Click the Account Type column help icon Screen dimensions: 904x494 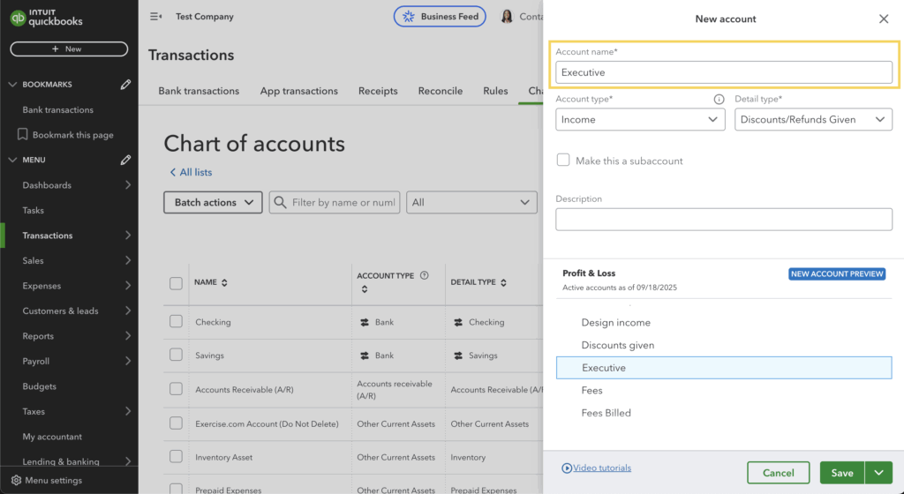[x=425, y=275]
